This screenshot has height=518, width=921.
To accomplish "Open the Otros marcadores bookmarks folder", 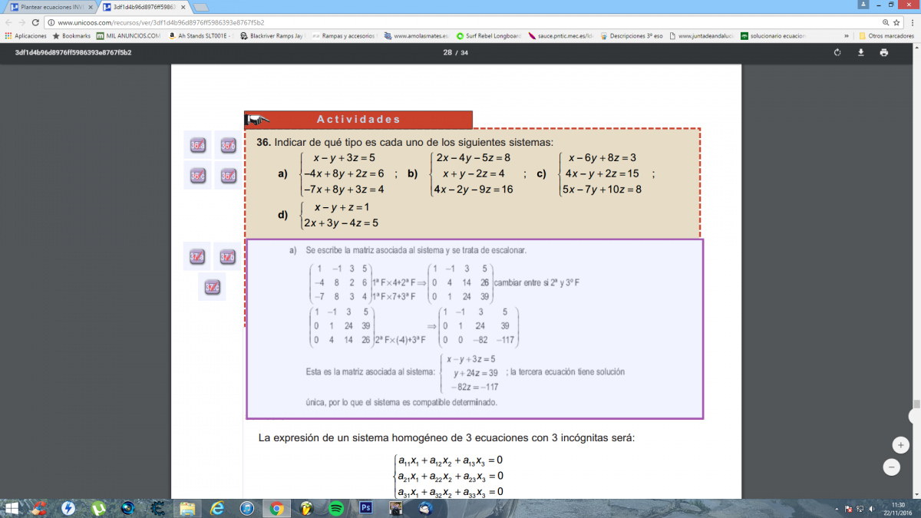I will 885,35.
